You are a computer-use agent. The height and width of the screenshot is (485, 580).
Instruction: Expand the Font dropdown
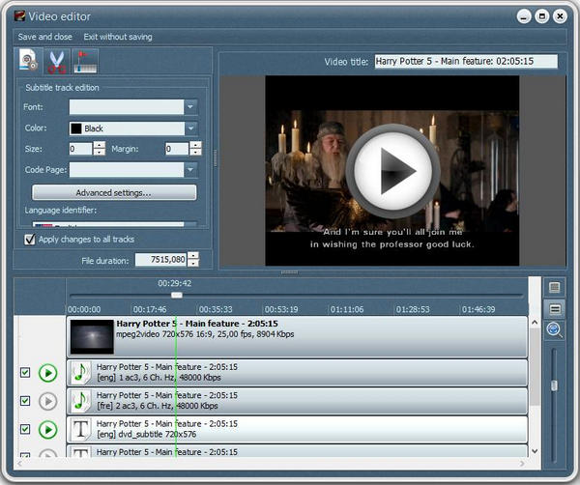pos(190,107)
